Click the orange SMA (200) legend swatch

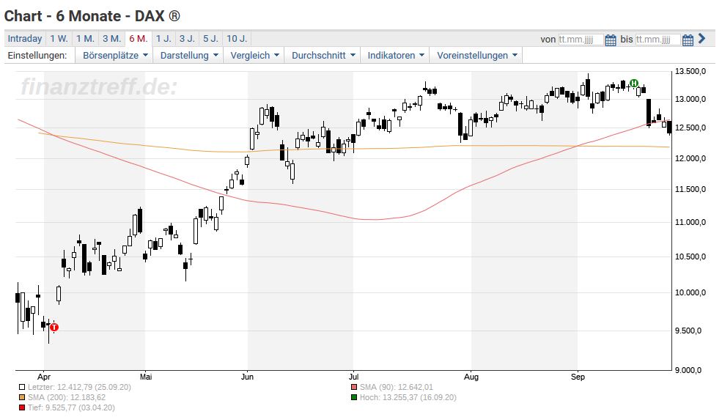22,397
